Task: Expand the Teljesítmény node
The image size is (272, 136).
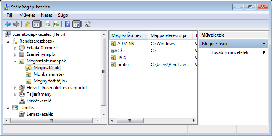Action: tap(15, 94)
